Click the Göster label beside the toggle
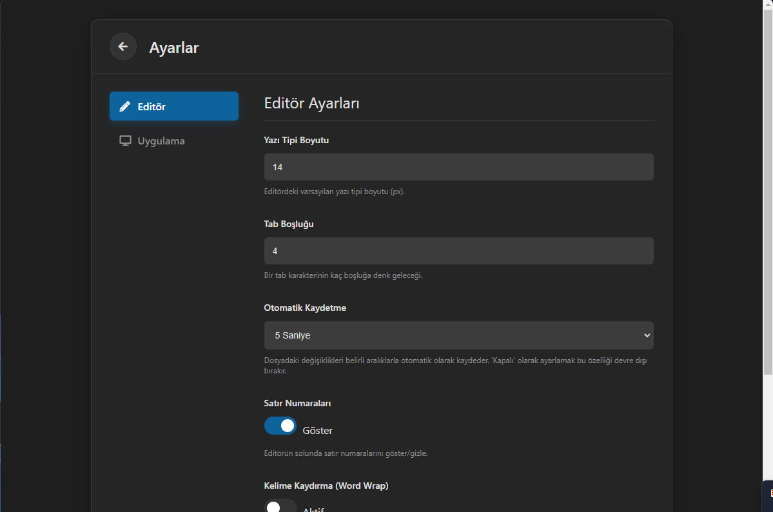This screenshot has width=773, height=512. pos(318,430)
